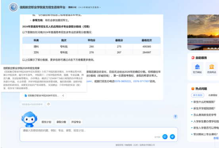Open 官方网站 self-service icon
The image size is (219, 148).
[197, 69]
